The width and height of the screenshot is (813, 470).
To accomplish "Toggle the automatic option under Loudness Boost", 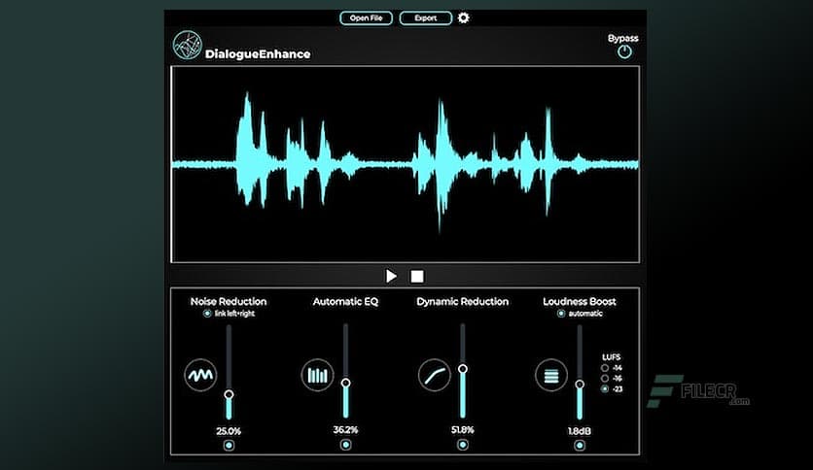I will (561, 314).
